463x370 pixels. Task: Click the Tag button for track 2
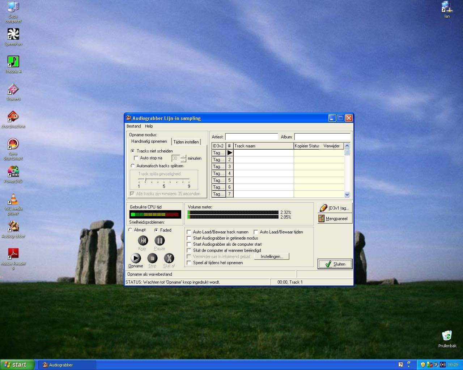point(218,160)
